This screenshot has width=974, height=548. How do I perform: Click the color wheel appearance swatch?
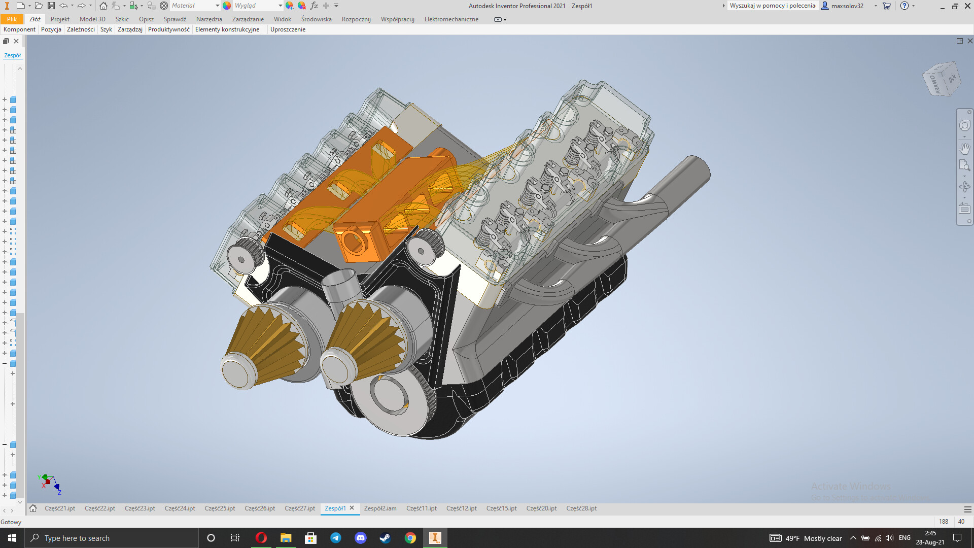click(227, 6)
